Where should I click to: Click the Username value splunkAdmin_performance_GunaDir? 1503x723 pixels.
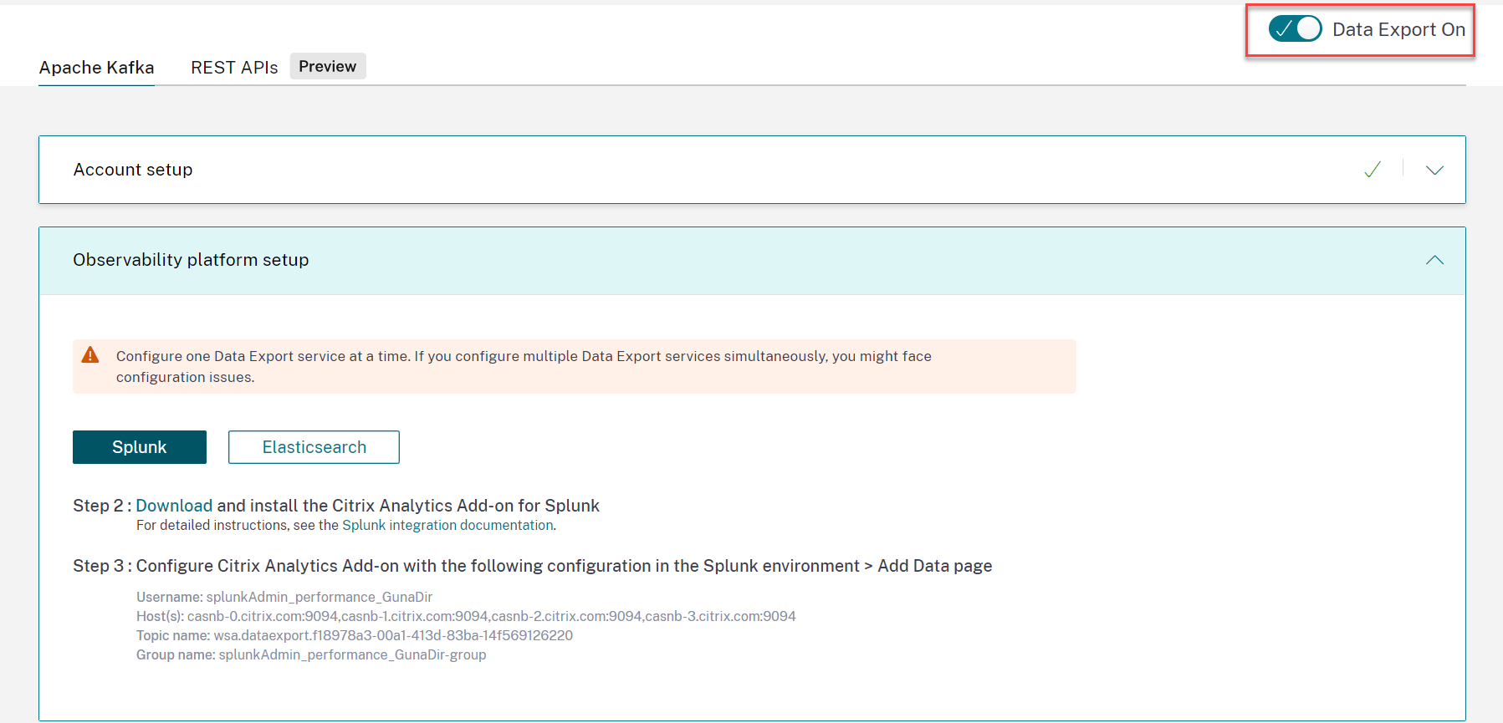pyautogui.click(x=319, y=597)
